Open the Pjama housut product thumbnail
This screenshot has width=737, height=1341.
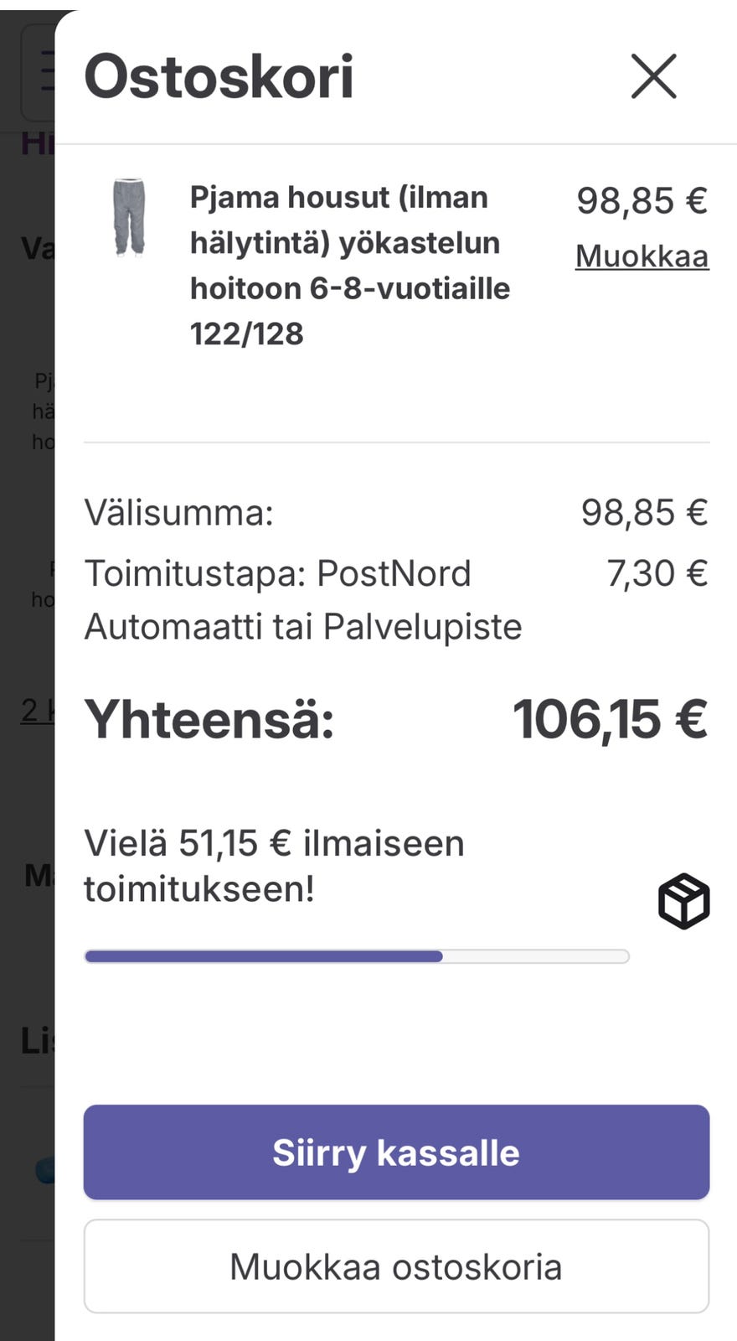point(129,216)
